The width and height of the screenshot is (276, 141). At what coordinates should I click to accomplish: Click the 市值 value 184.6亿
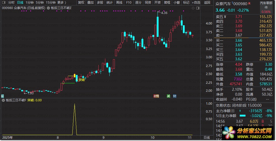coord(266,74)
